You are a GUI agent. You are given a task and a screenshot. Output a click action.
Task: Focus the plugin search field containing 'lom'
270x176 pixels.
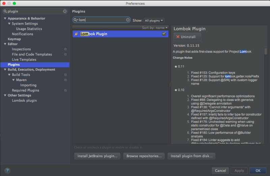pos(102,20)
